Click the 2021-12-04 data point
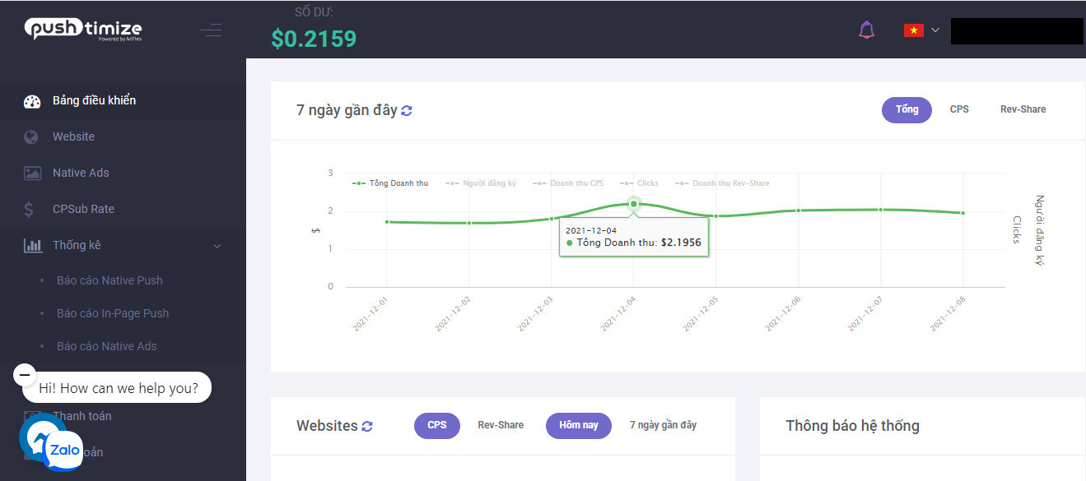The image size is (1086, 481). pyautogui.click(x=633, y=204)
